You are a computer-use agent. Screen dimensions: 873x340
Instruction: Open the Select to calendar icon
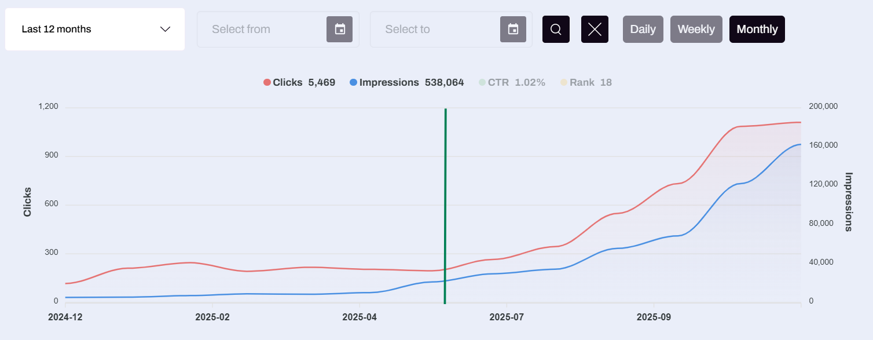click(513, 29)
